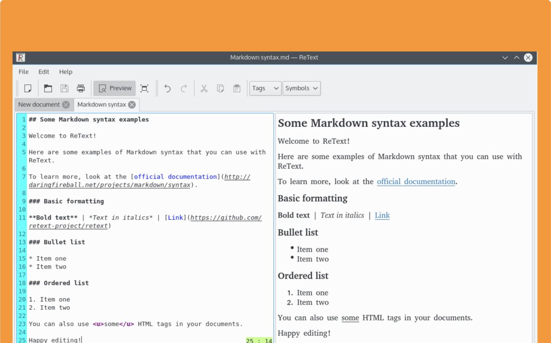Undo the last edit

167,88
